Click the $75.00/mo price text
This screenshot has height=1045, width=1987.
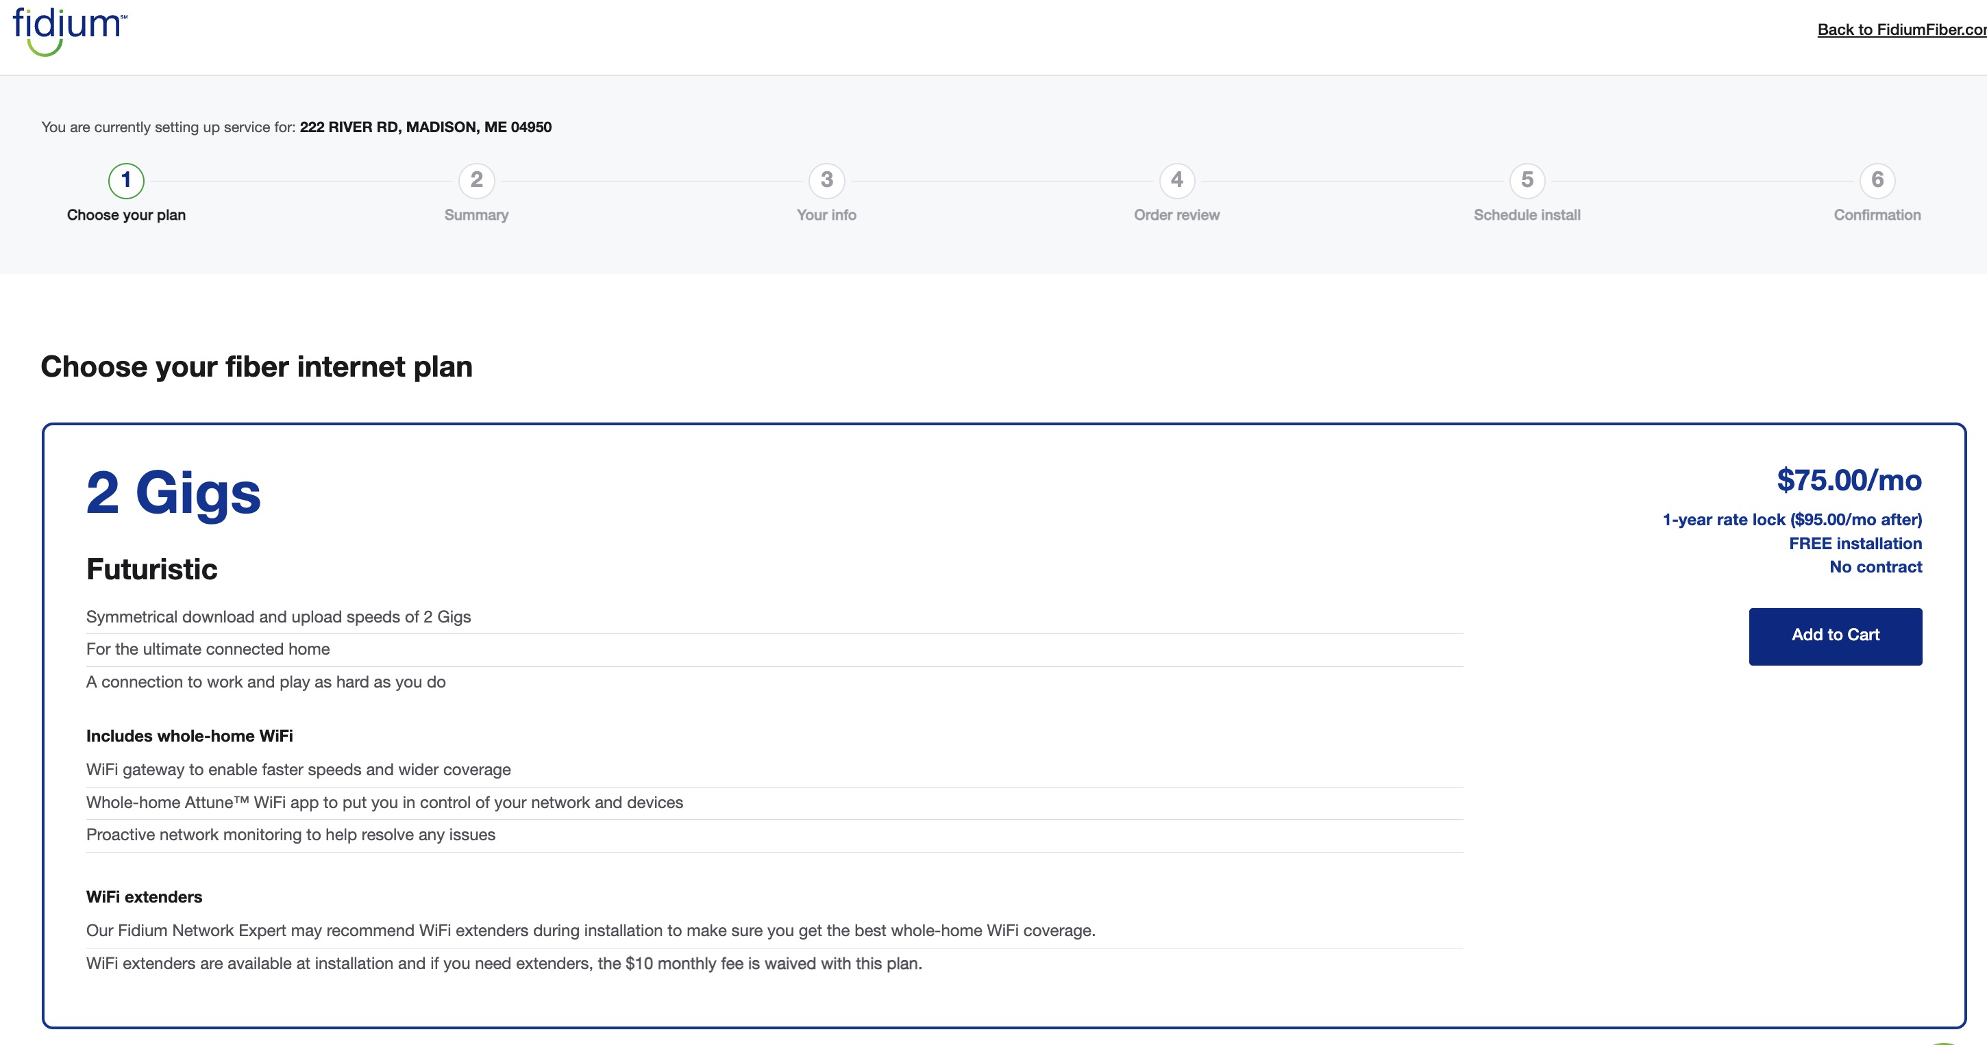click(1849, 480)
